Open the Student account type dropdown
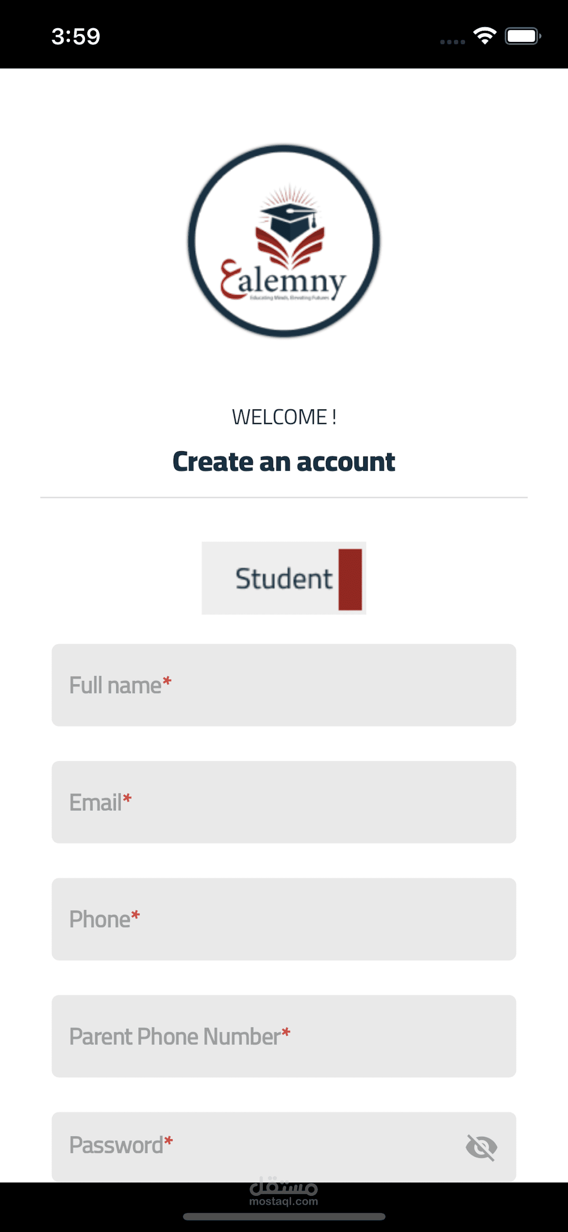Image resolution: width=568 pixels, height=1232 pixels. click(x=284, y=578)
